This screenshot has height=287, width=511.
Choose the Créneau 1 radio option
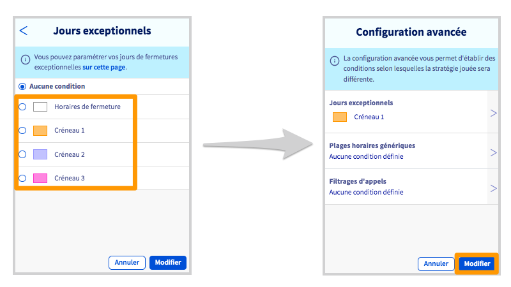click(22, 131)
